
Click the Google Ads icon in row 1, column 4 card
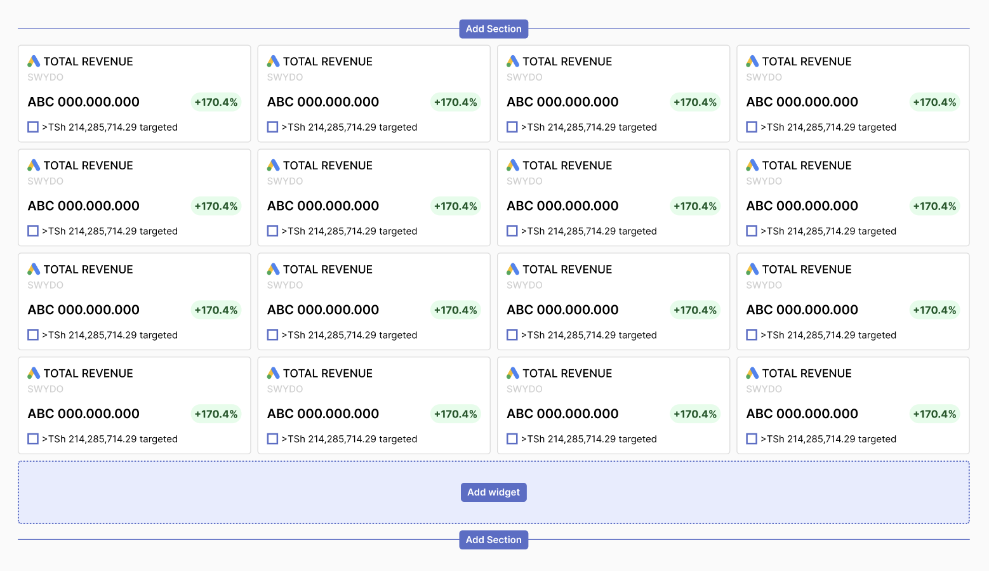tap(752, 62)
